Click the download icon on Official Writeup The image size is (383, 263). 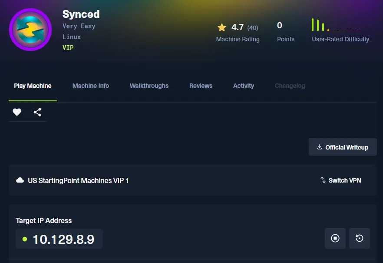[x=320, y=147]
